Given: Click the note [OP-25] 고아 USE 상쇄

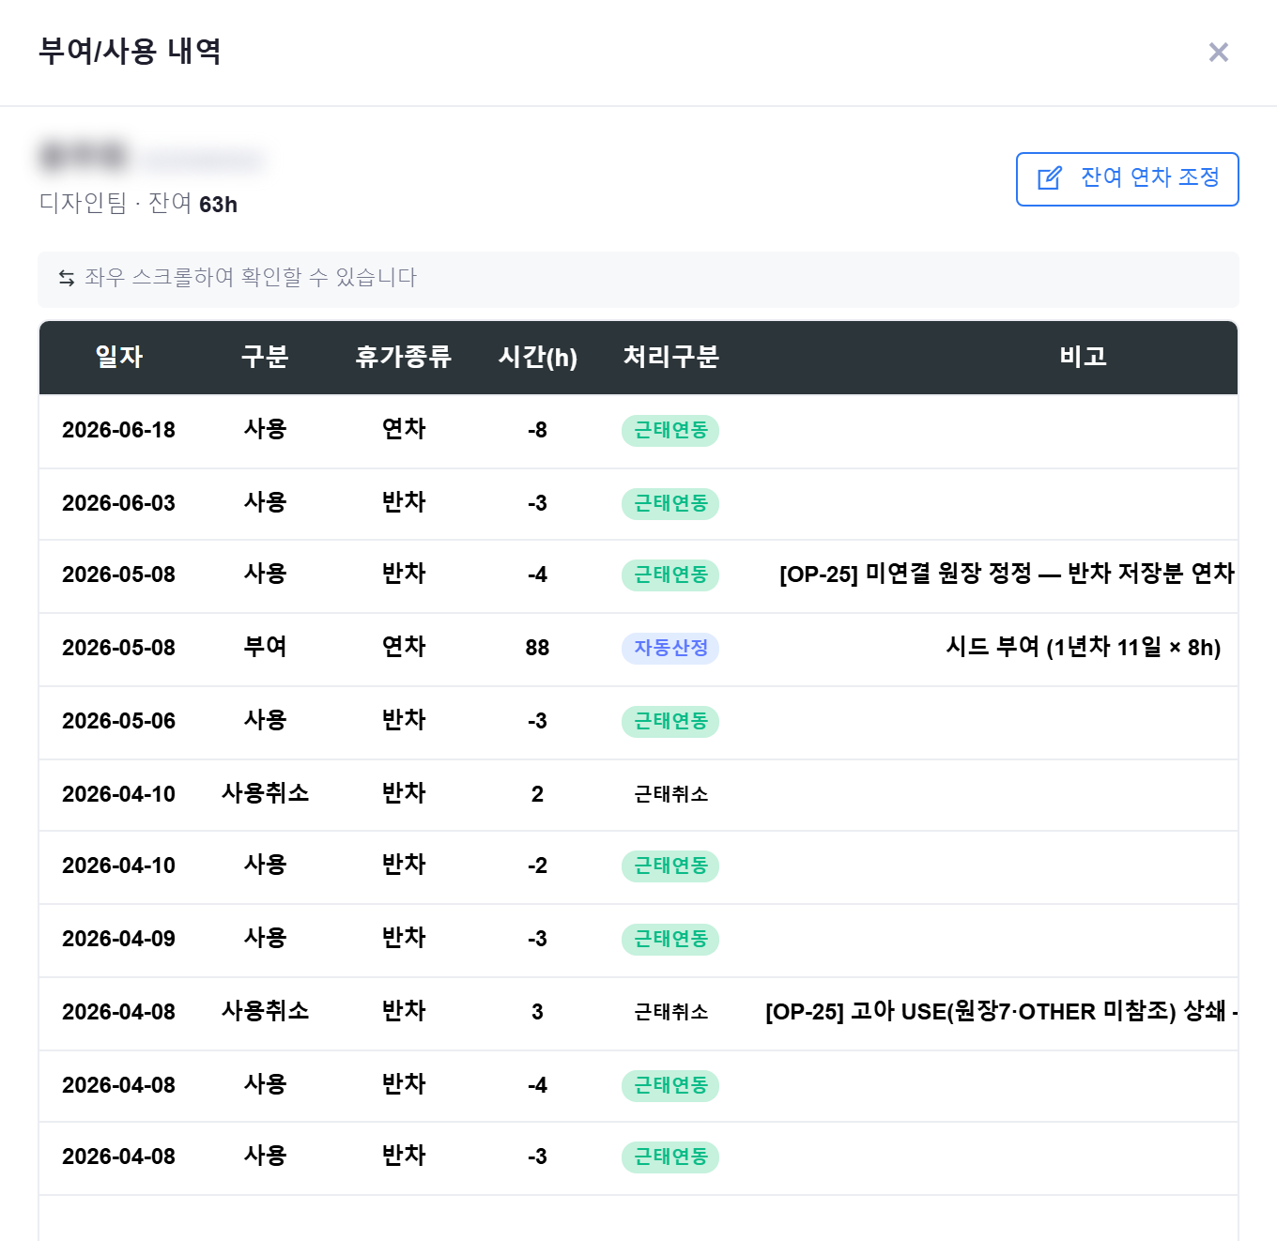Looking at the screenshot, I should 1001,1012.
